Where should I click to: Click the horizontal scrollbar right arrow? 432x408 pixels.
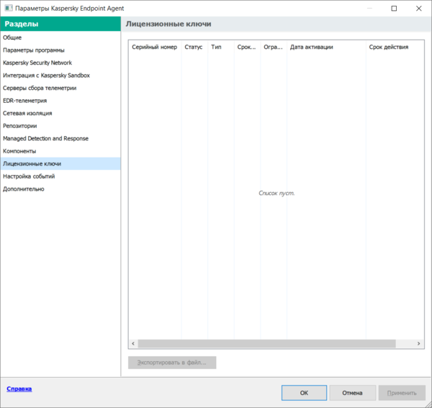coord(419,343)
